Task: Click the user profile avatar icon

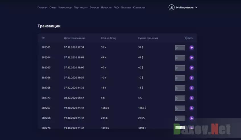Action: pos(171,7)
